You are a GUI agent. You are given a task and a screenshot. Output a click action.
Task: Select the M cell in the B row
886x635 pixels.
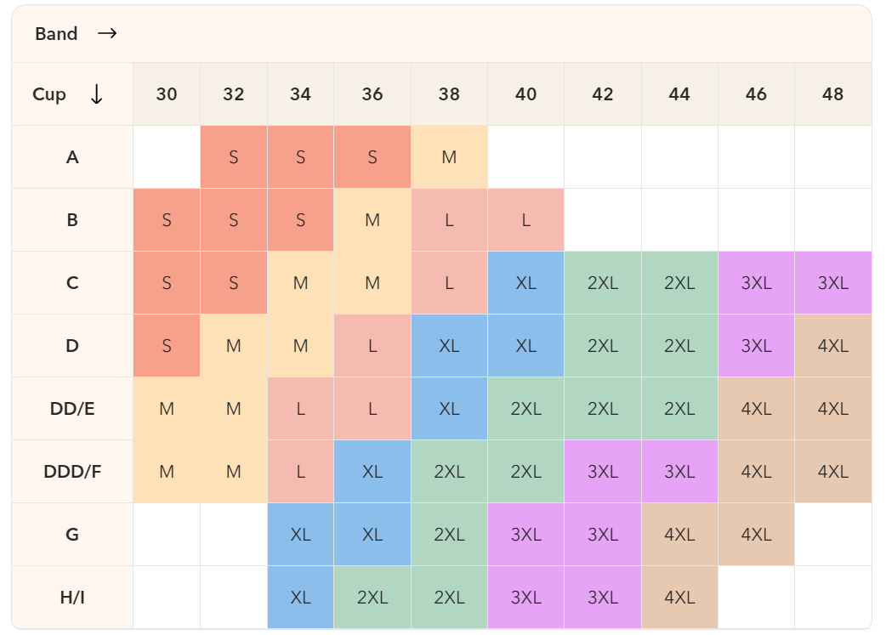(x=372, y=220)
